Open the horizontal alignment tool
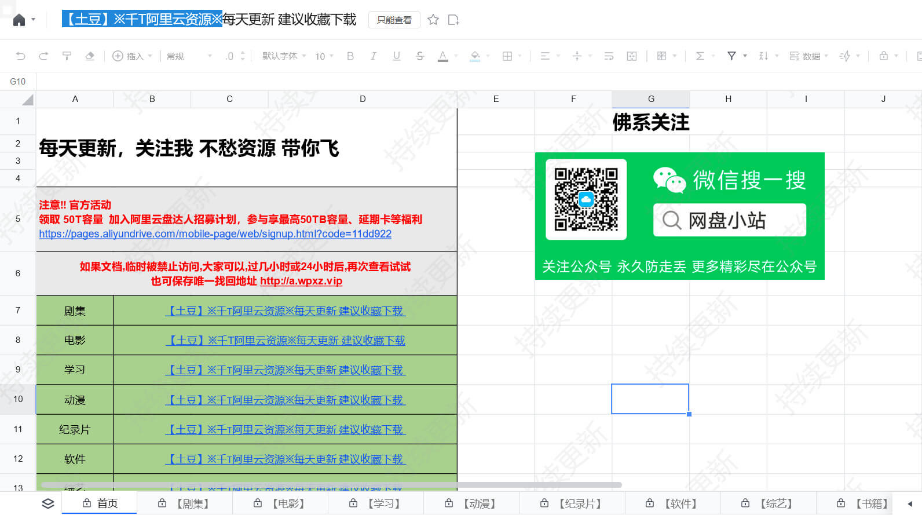 tap(545, 56)
